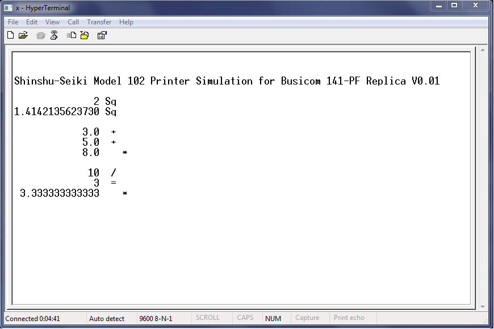Click the Open file folder icon
494x329 pixels.
pos(23,35)
